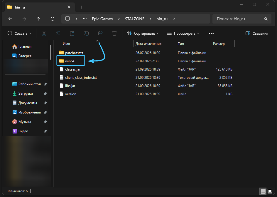Image resolution: width=277 pixels, height=197 pixels.
Task: Open a new tab with plus button
Action: pyautogui.click(x=82, y=7)
